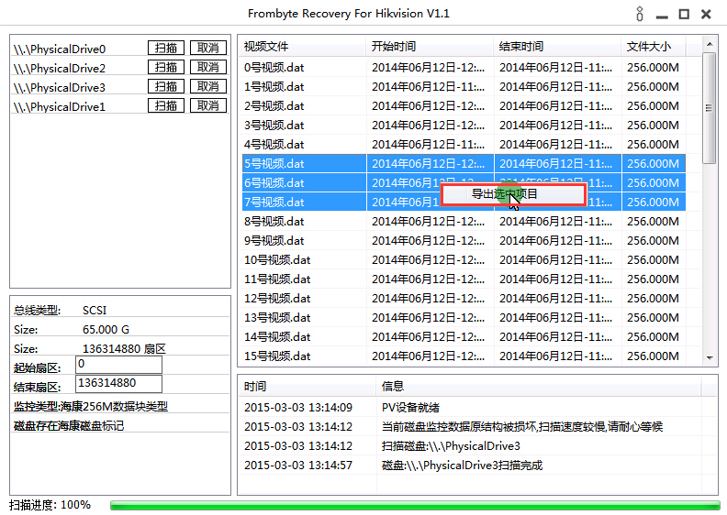Image resolution: width=727 pixels, height=515 pixels.
Task: Select file 4号视频.dat
Action: (274, 145)
